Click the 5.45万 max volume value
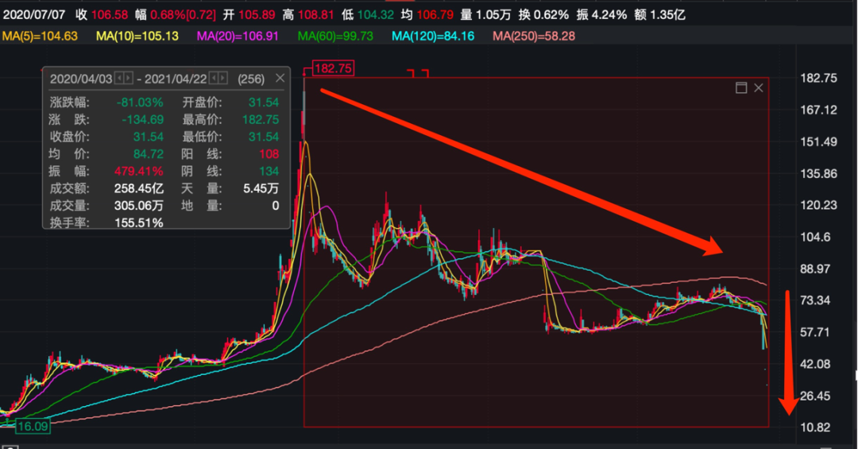The width and height of the screenshot is (858, 449). point(261,188)
